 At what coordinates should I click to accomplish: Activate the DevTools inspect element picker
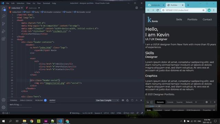point(147,102)
